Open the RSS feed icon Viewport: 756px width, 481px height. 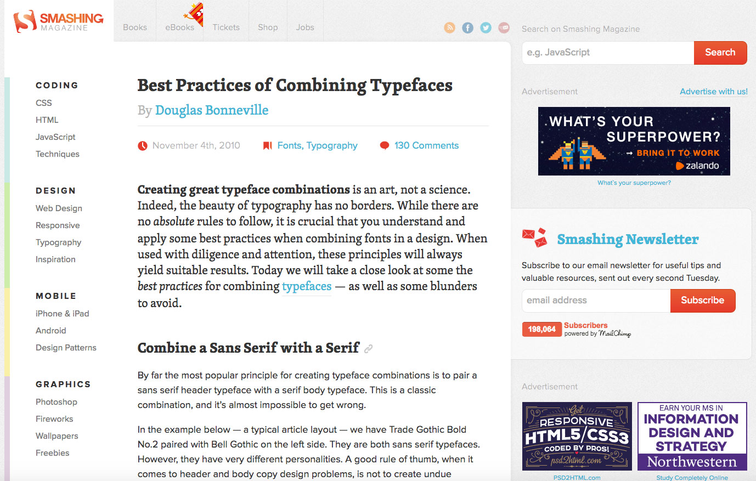click(449, 27)
